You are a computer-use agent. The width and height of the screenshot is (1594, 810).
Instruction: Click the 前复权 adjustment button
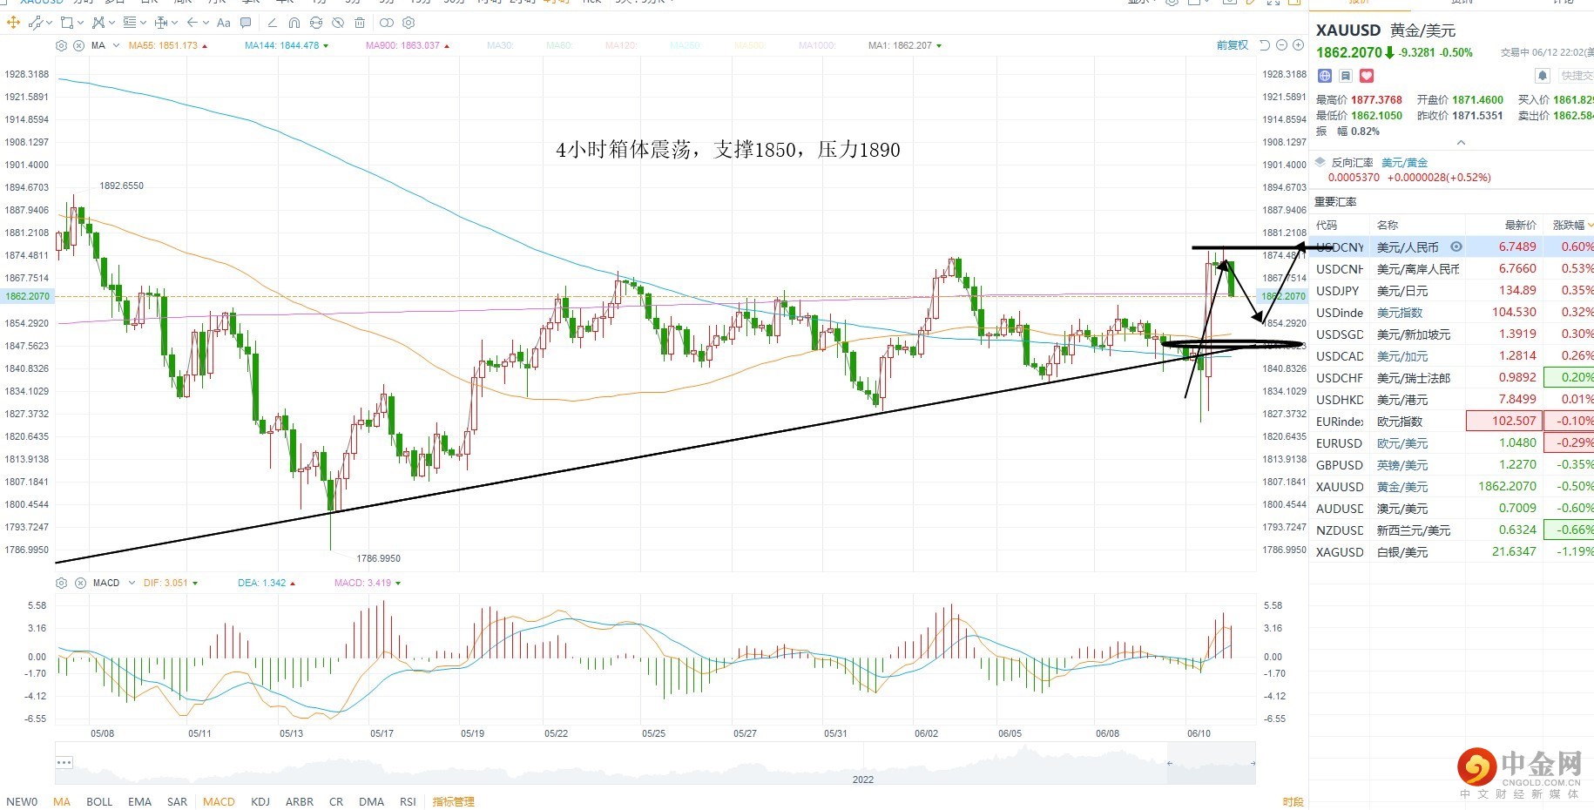1233,45
